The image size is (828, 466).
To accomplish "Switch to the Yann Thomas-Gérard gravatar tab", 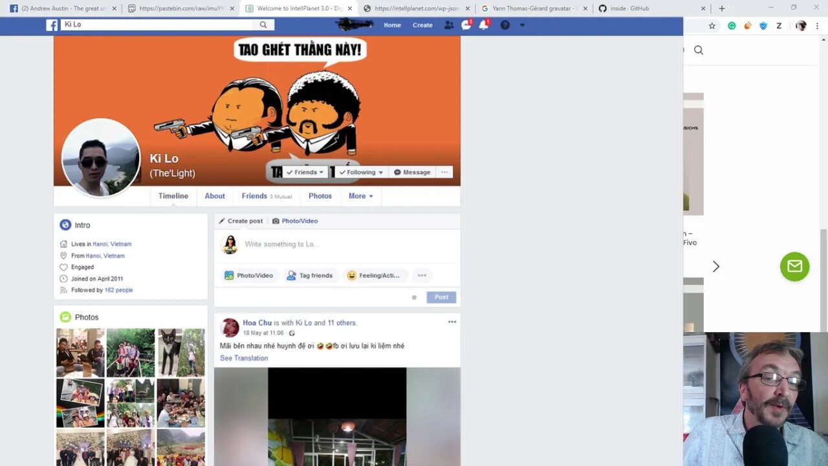I will (534, 8).
